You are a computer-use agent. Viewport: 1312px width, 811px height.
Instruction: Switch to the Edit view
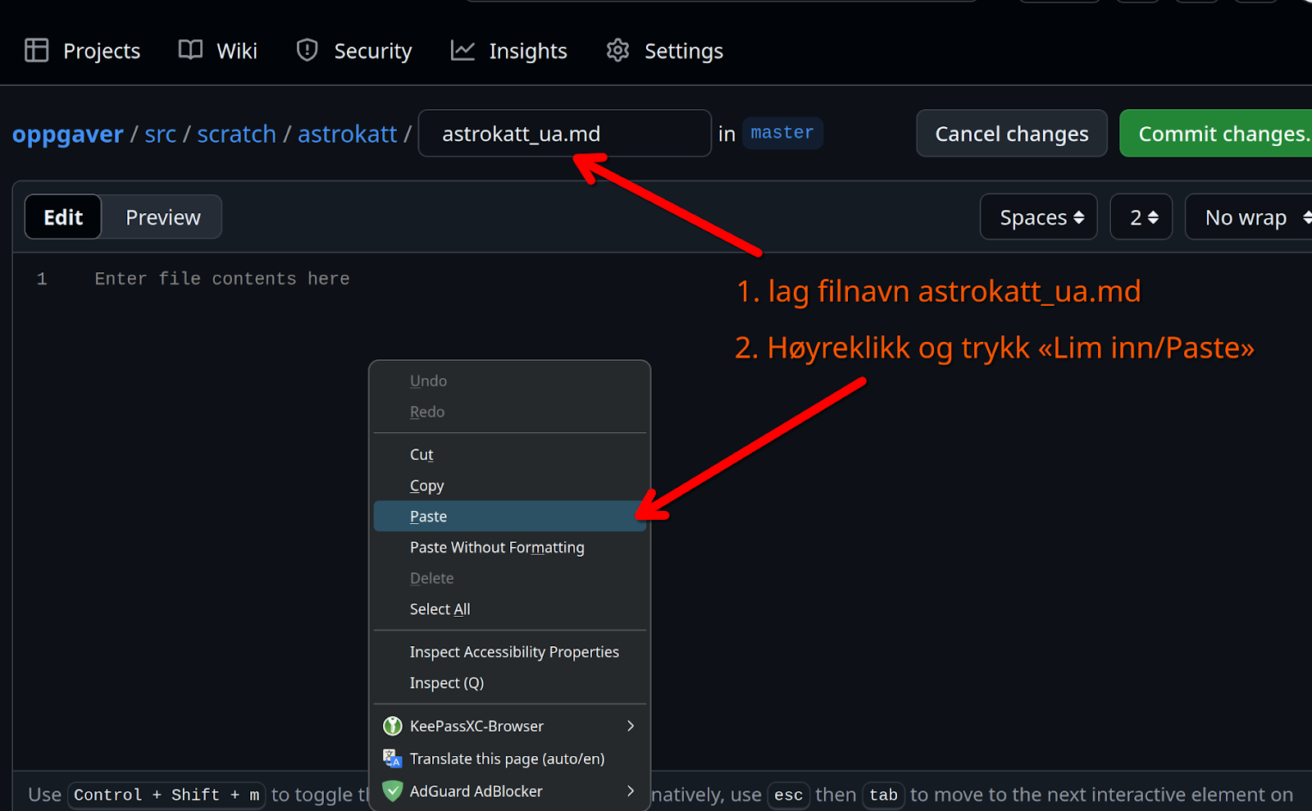pyautogui.click(x=63, y=217)
